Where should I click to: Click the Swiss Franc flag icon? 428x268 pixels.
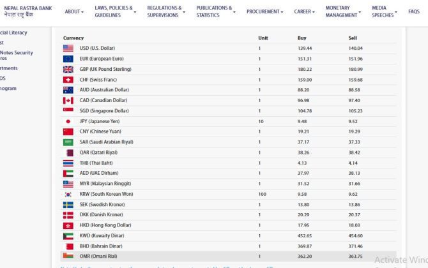pyautogui.click(x=68, y=80)
